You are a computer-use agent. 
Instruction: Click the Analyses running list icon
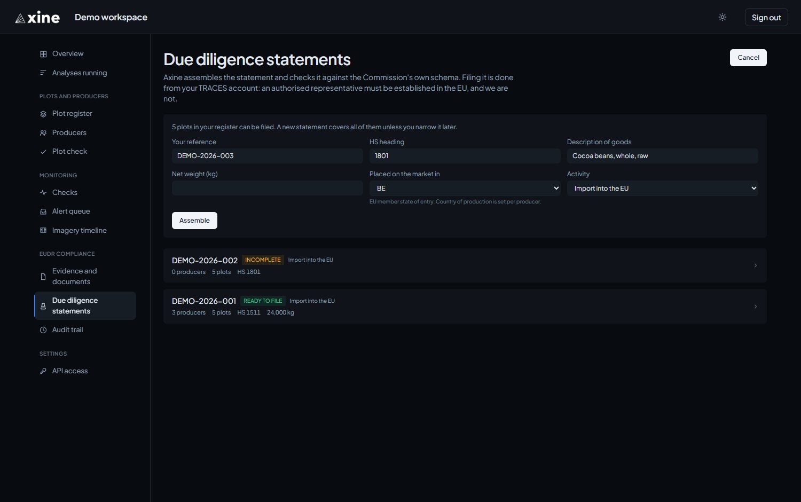click(x=43, y=73)
